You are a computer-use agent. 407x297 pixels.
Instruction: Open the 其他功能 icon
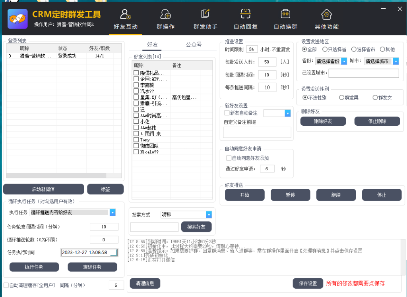tap(326, 15)
